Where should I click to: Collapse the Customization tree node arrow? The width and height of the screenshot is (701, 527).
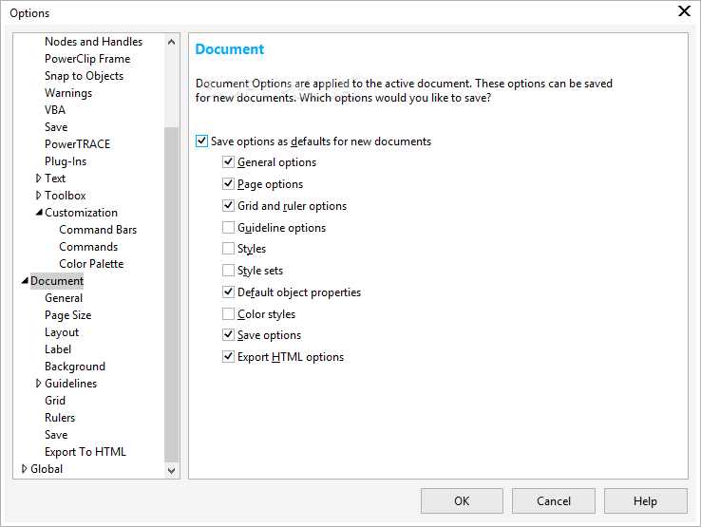[x=39, y=213]
